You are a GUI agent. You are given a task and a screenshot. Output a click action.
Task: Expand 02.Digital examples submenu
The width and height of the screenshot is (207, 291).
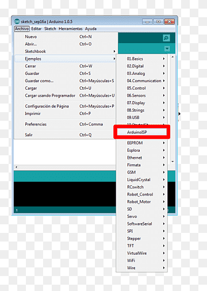tap(142, 66)
